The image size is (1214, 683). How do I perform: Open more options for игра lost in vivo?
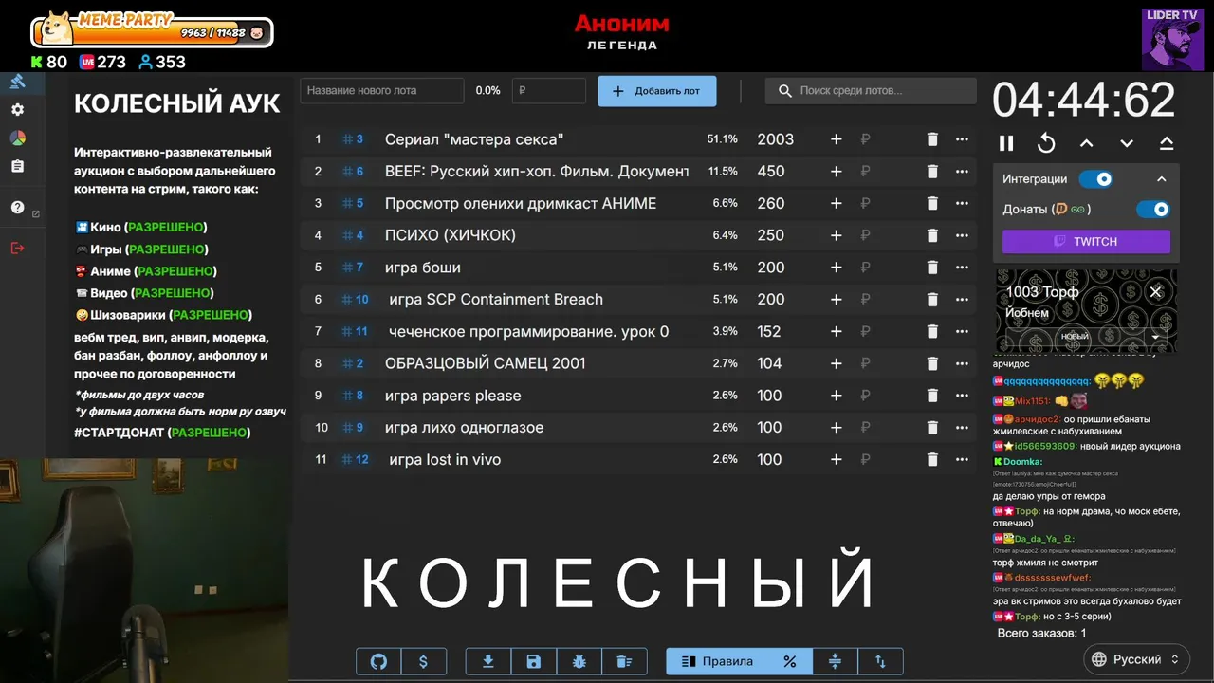click(963, 460)
